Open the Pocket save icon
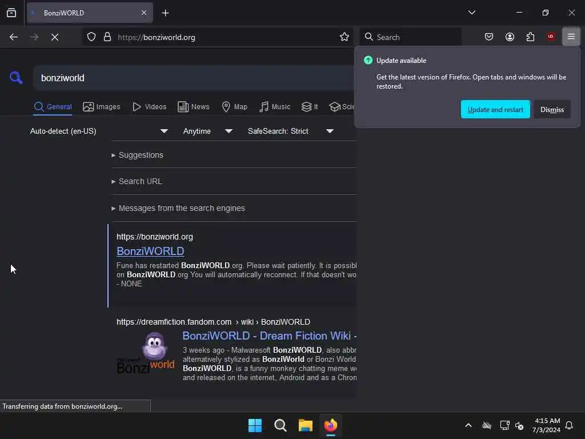The image size is (585, 439). pyautogui.click(x=489, y=37)
